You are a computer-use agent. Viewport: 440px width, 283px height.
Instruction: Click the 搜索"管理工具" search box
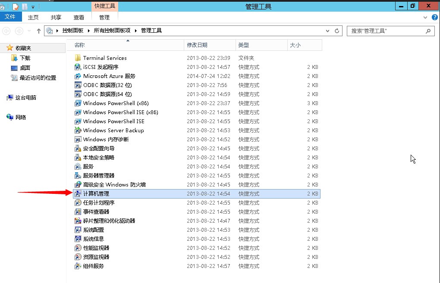pos(386,31)
